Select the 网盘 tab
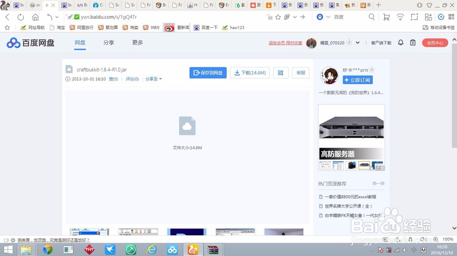Screen dimensions: 457x256 80,43
